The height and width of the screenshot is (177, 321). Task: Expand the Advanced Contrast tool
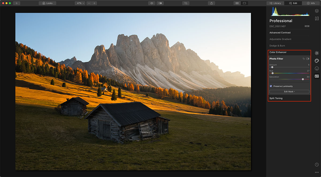[x=280, y=33]
